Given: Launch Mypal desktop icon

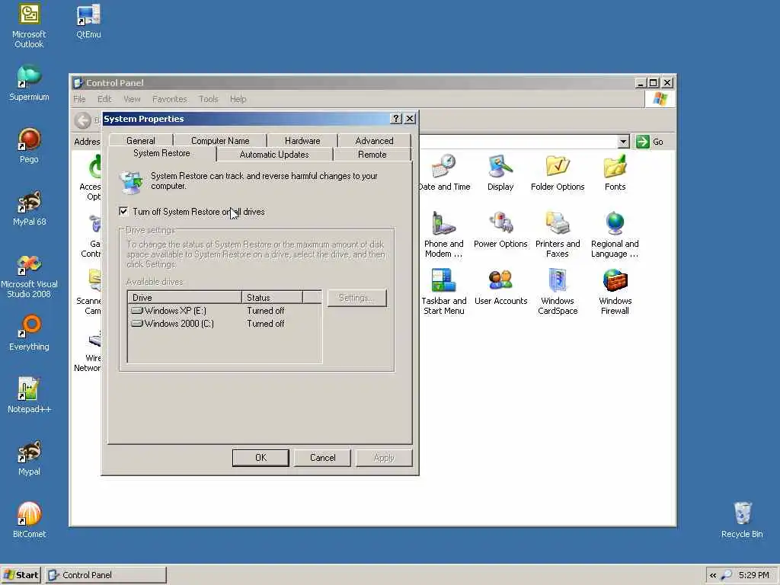Looking at the screenshot, I should (29, 458).
